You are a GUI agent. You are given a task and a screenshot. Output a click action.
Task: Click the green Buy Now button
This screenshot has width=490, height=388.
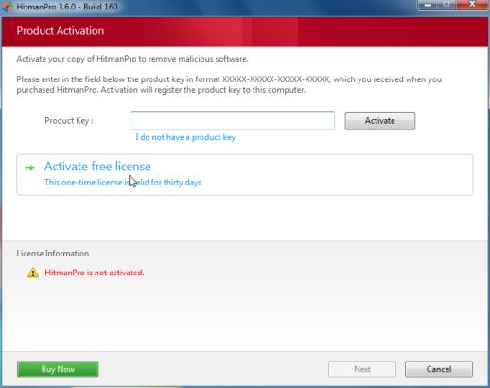pos(58,369)
